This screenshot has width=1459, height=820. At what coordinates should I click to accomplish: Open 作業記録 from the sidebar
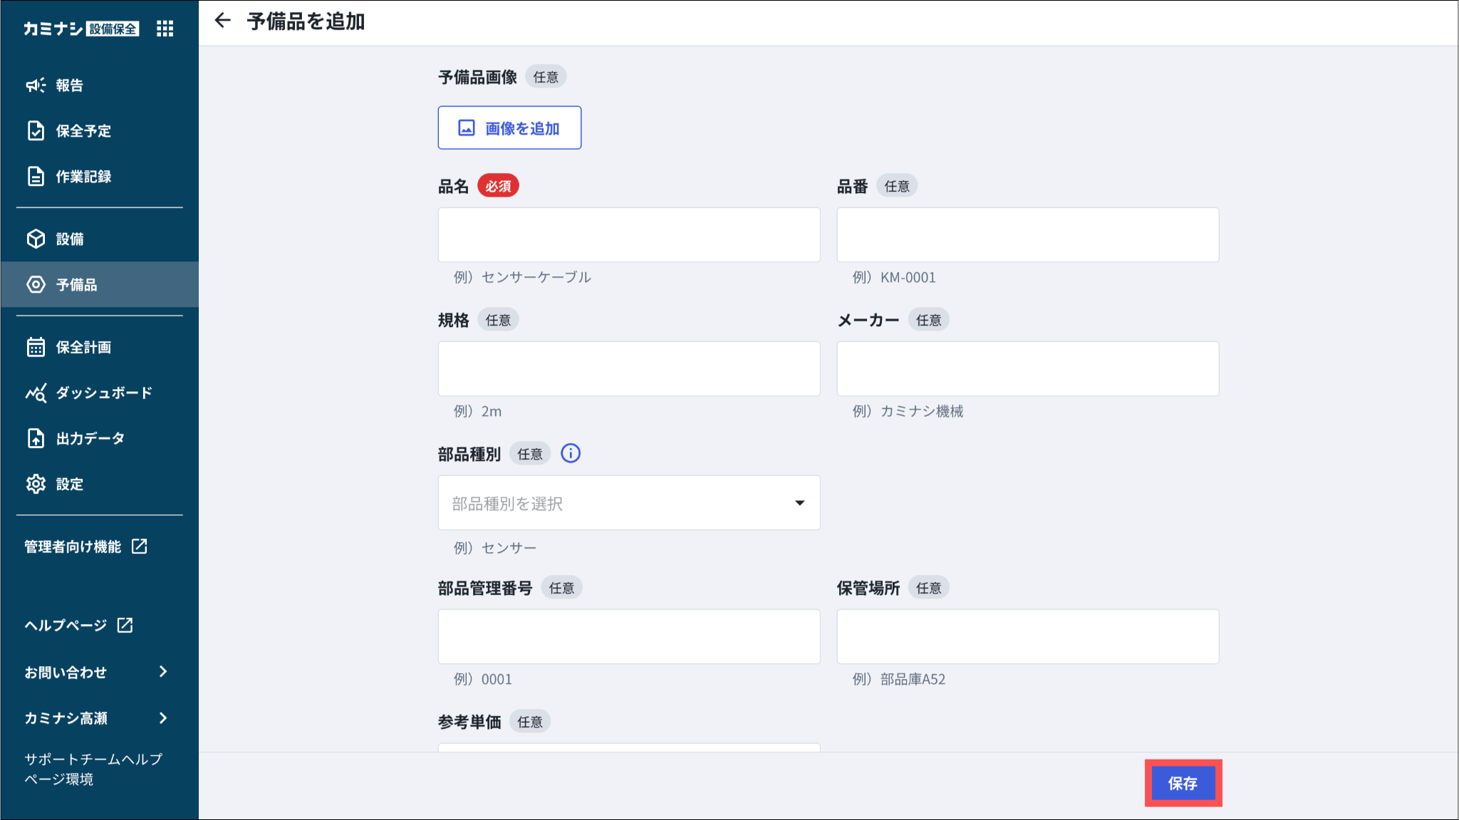click(x=83, y=177)
